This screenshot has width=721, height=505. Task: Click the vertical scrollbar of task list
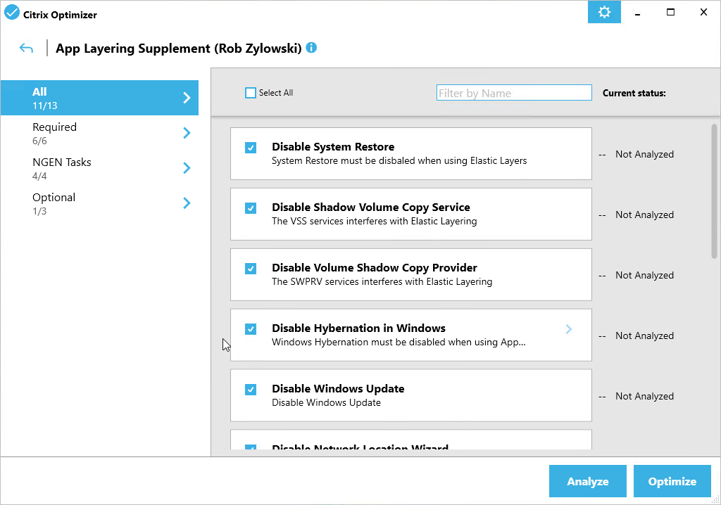point(714,191)
